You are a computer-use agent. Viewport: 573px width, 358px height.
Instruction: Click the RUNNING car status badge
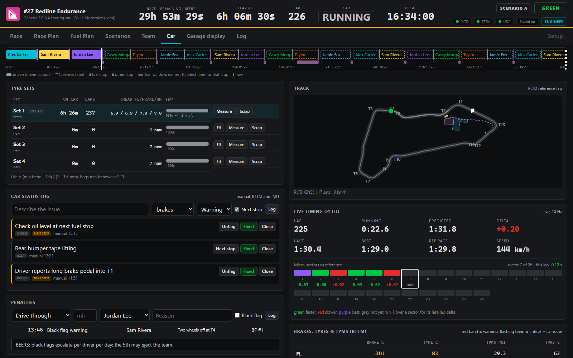click(x=346, y=17)
